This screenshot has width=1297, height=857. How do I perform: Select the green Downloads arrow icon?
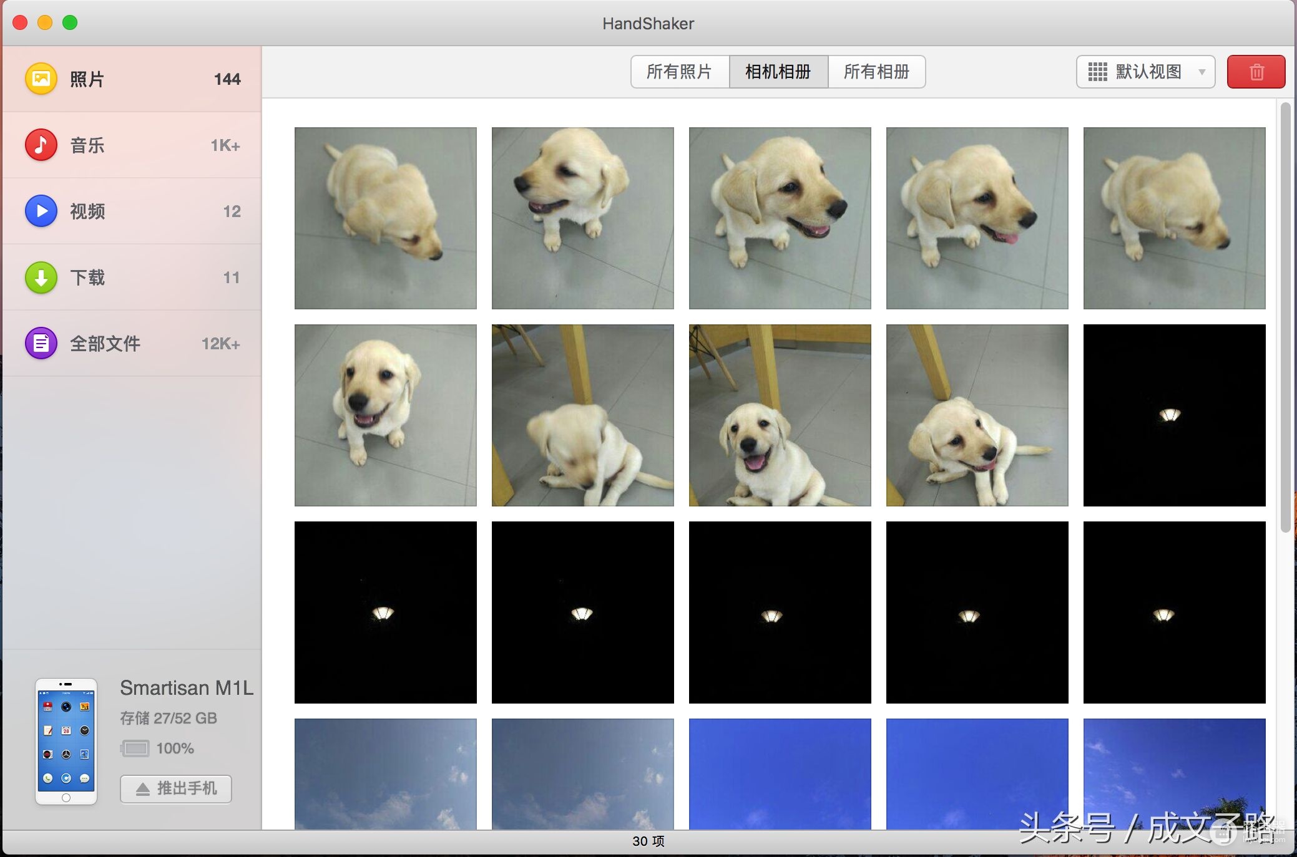click(41, 277)
